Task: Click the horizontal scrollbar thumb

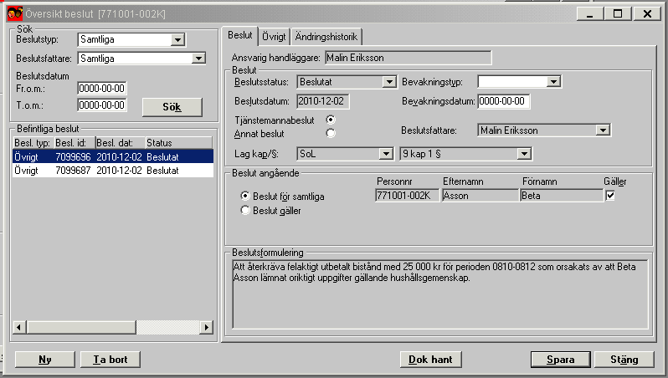Action: tap(81, 327)
